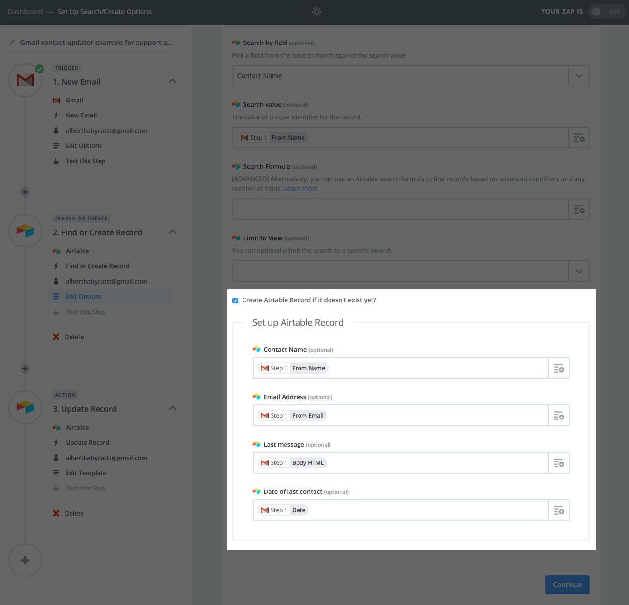This screenshot has height=605, width=629.
Task: Collapse the 2. Find or Create Record step
Action: pos(172,232)
